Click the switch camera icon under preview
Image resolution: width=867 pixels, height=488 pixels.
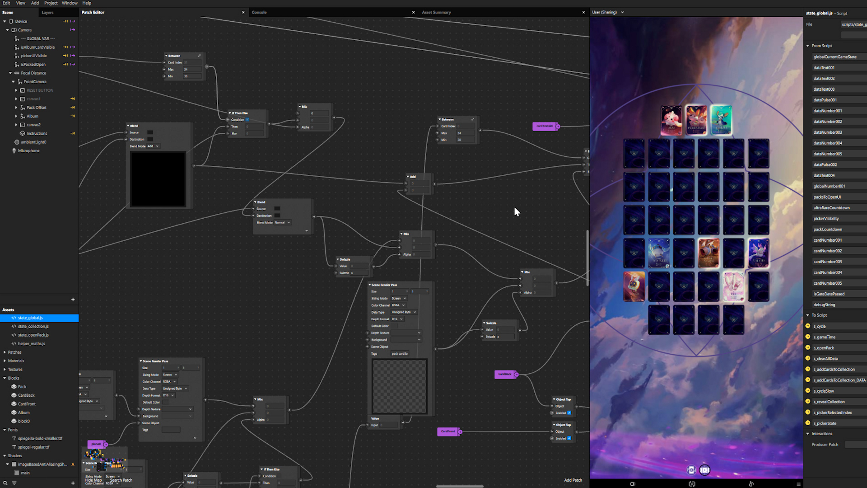point(692,484)
